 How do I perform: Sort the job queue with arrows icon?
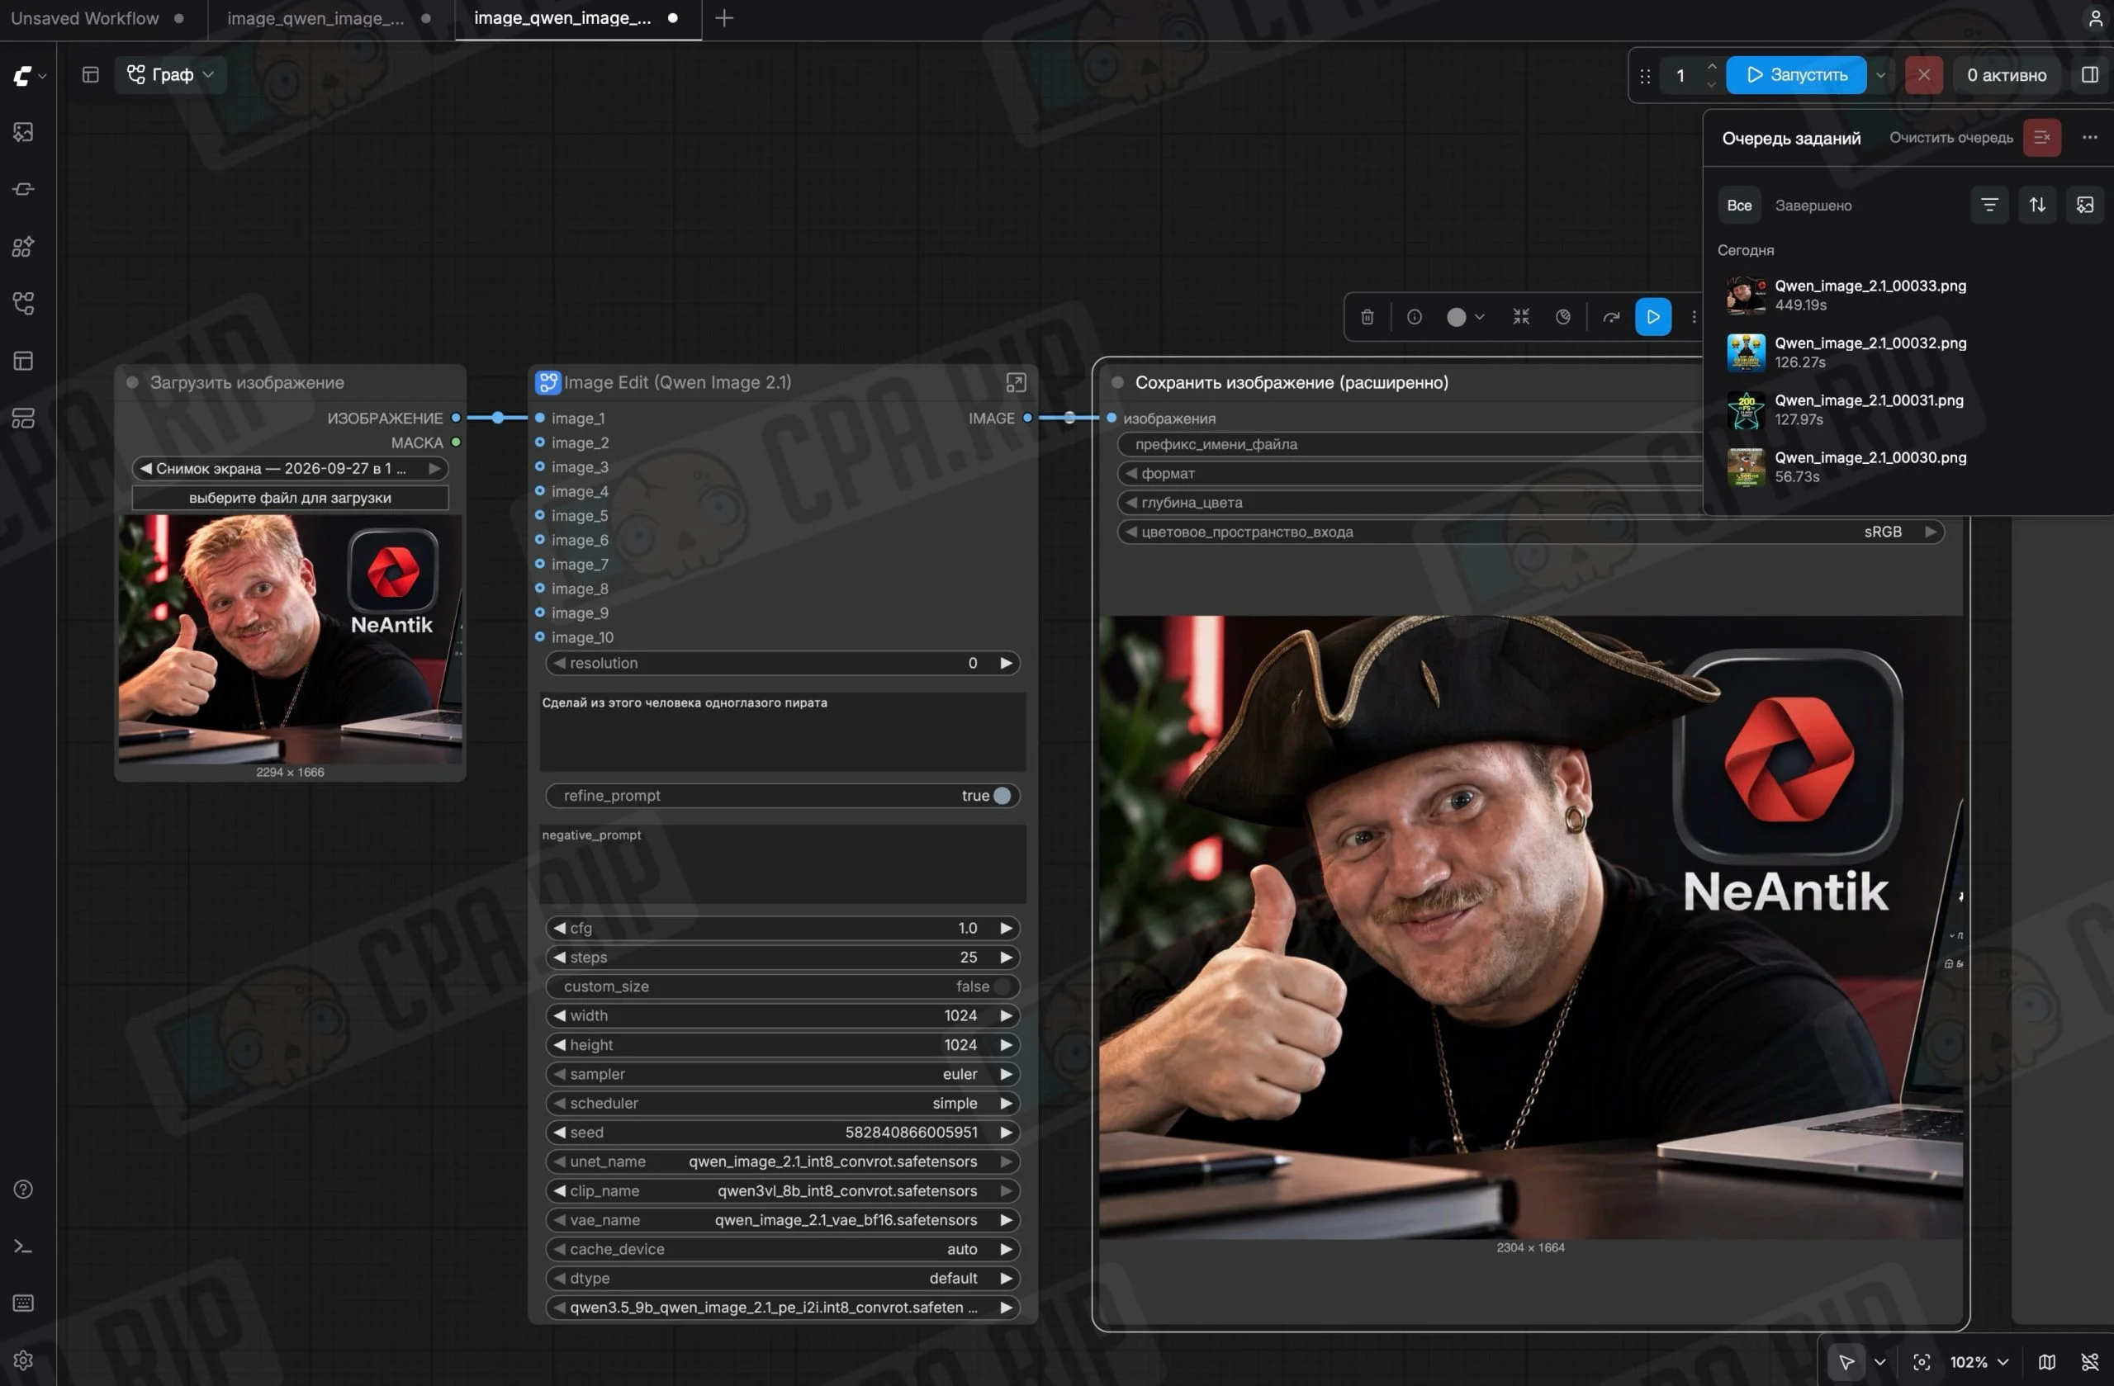click(x=2036, y=205)
